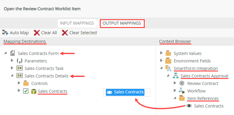Switch to the Input Mappings tab

(77, 23)
